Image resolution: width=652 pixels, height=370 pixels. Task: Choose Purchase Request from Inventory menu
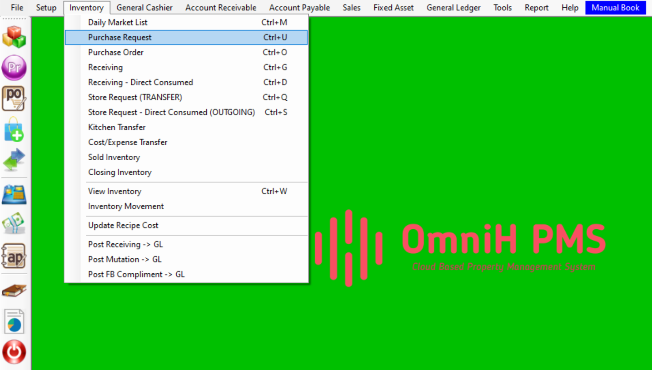pos(186,37)
